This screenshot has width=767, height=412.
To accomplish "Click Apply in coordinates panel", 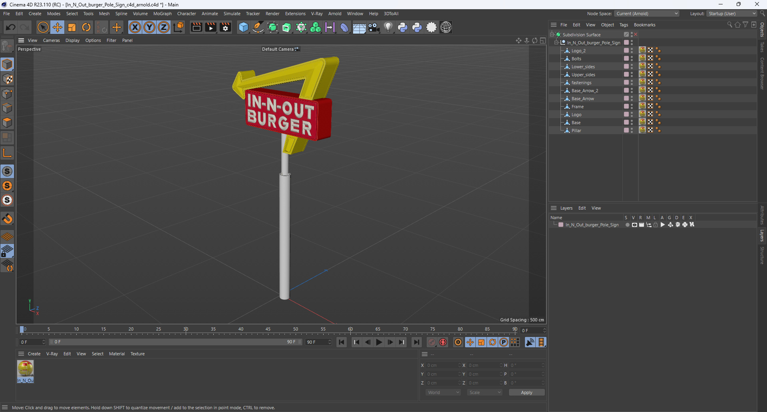I will [527, 392].
